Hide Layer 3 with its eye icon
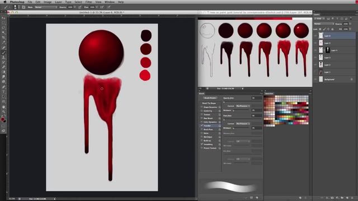The width and height of the screenshot is (358, 201). tap(315, 58)
